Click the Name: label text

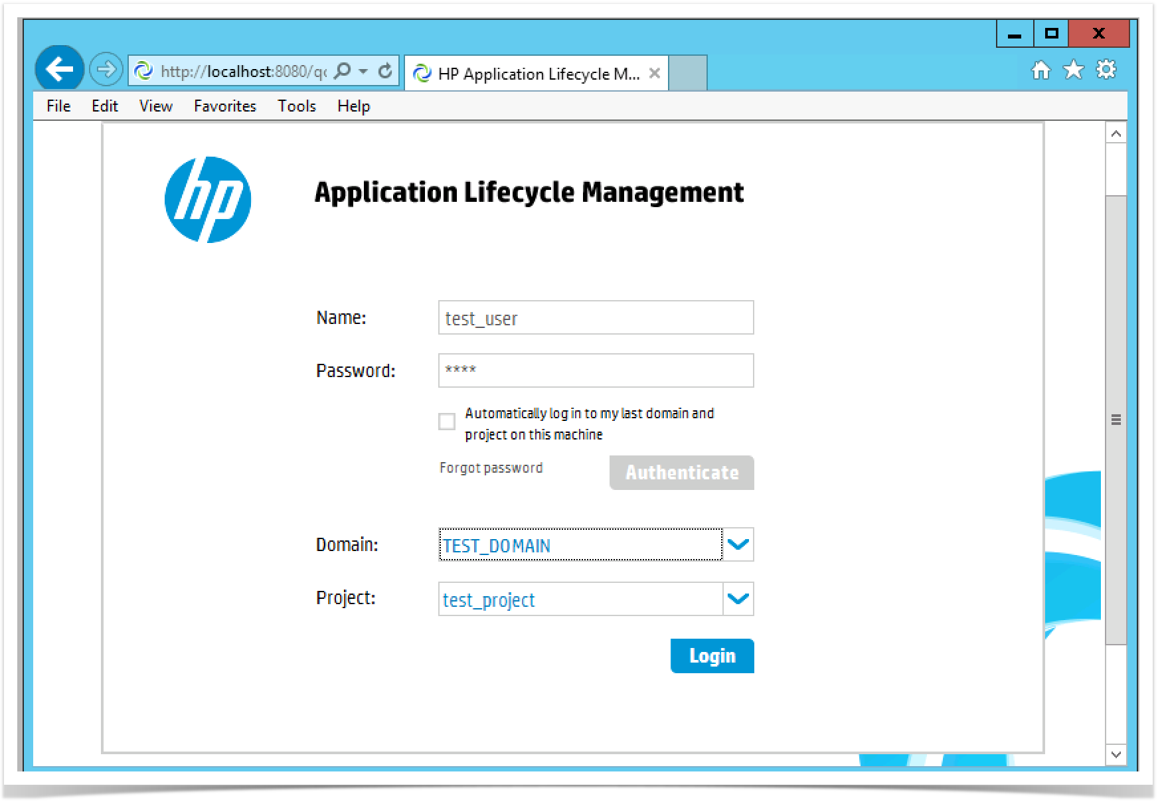click(x=341, y=318)
